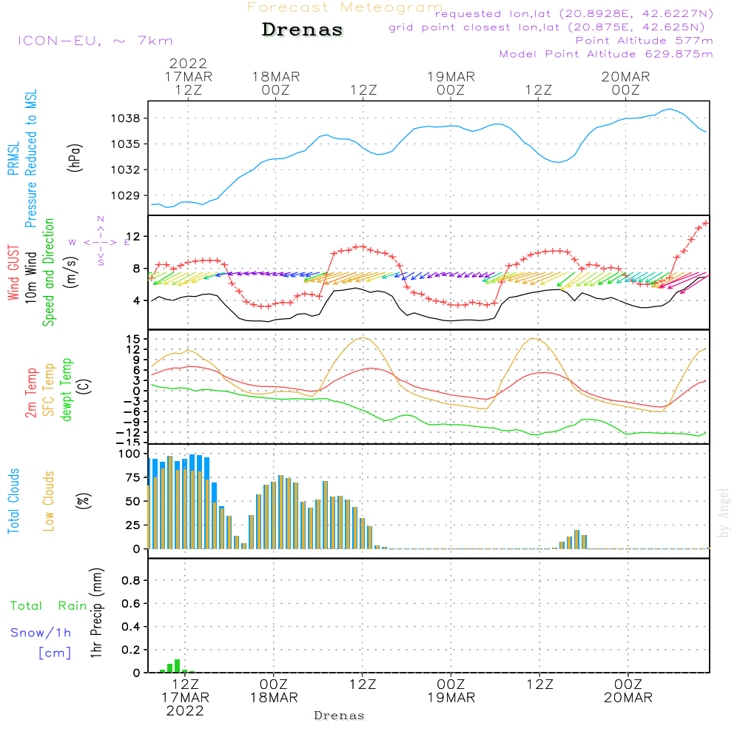Click the 'ICON-EU, ~ 7km' model label
Image resolution: width=740 pixels, height=740 pixels.
click(x=95, y=41)
